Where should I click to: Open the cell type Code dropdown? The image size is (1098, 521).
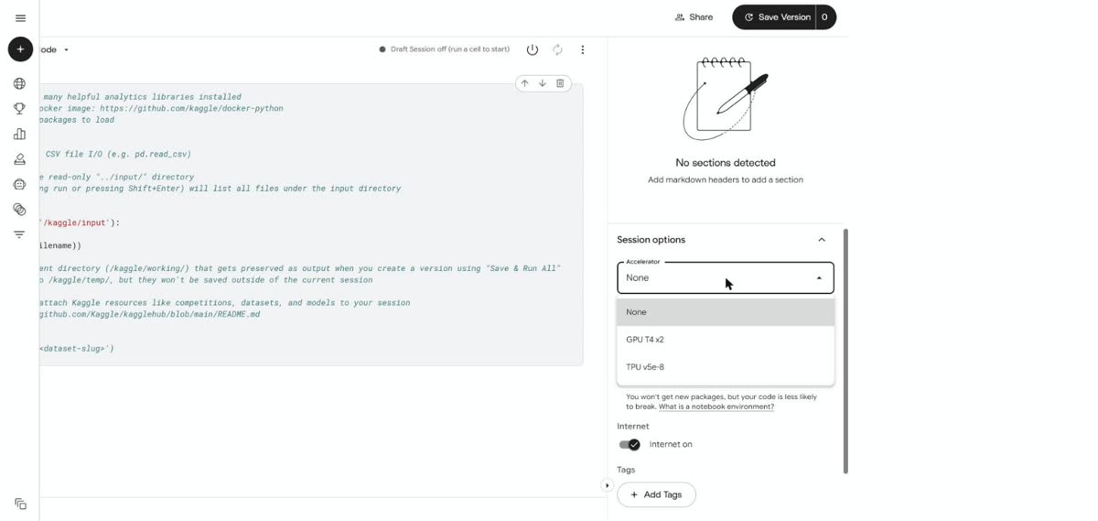point(54,49)
